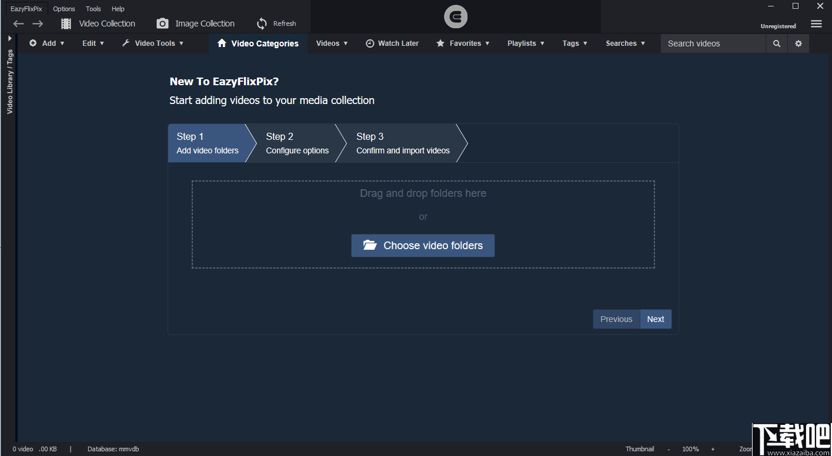Expand the Favorites dropdown

[463, 43]
